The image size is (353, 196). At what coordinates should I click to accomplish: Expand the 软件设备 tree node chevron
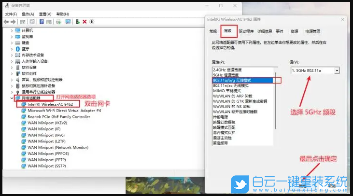(x=12, y=67)
